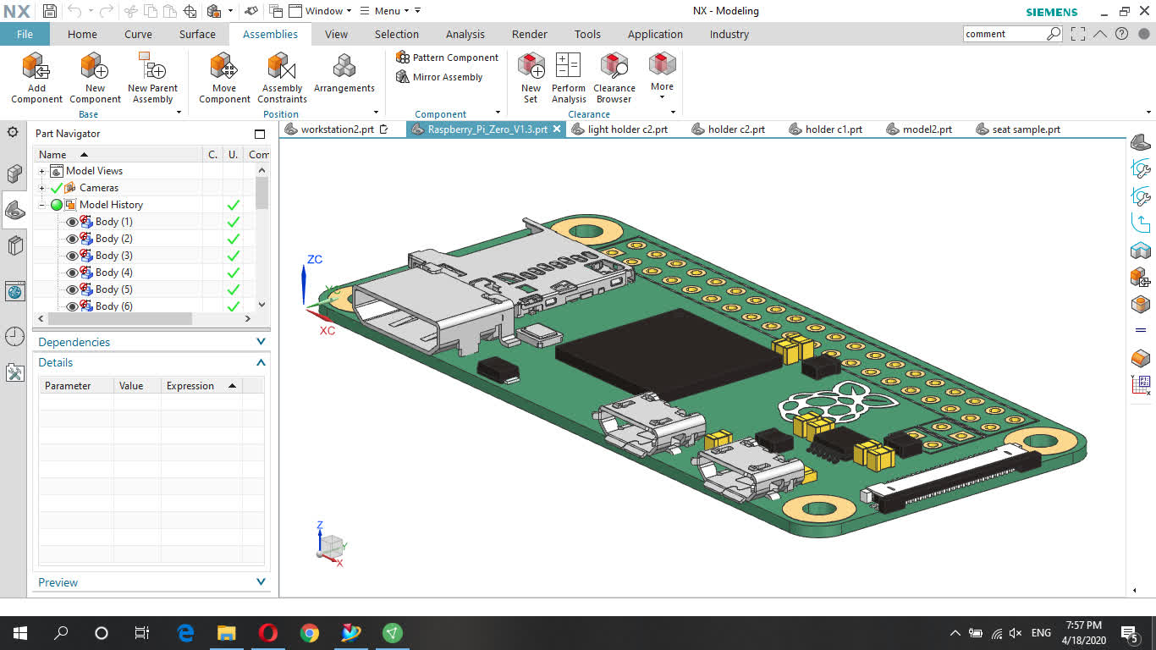Open the Menu dropdown
This screenshot has height=650, width=1156.
coord(384,11)
